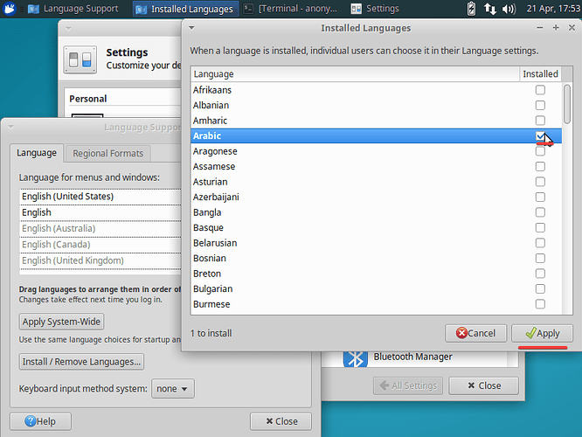The image size is (582, 437).
Task: Expand keyboard input method system dropdown
Action: (173, 388)
